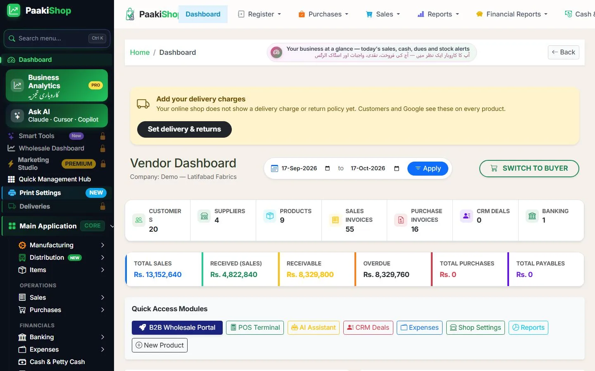
Task: Click the Products card cube icon
Action: [x=270, y=216]
